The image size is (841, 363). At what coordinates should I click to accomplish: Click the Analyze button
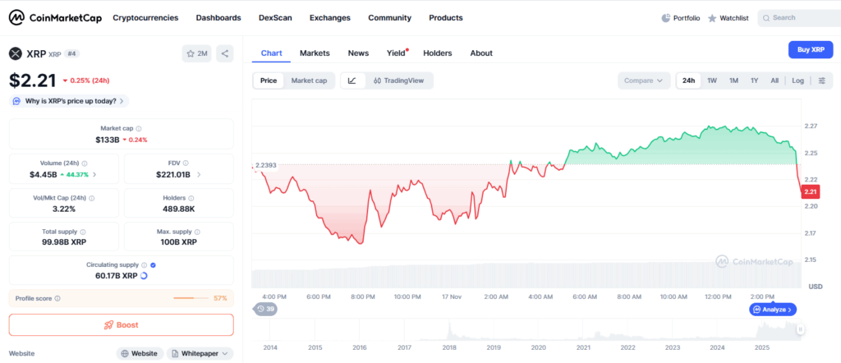pos(772,310)
